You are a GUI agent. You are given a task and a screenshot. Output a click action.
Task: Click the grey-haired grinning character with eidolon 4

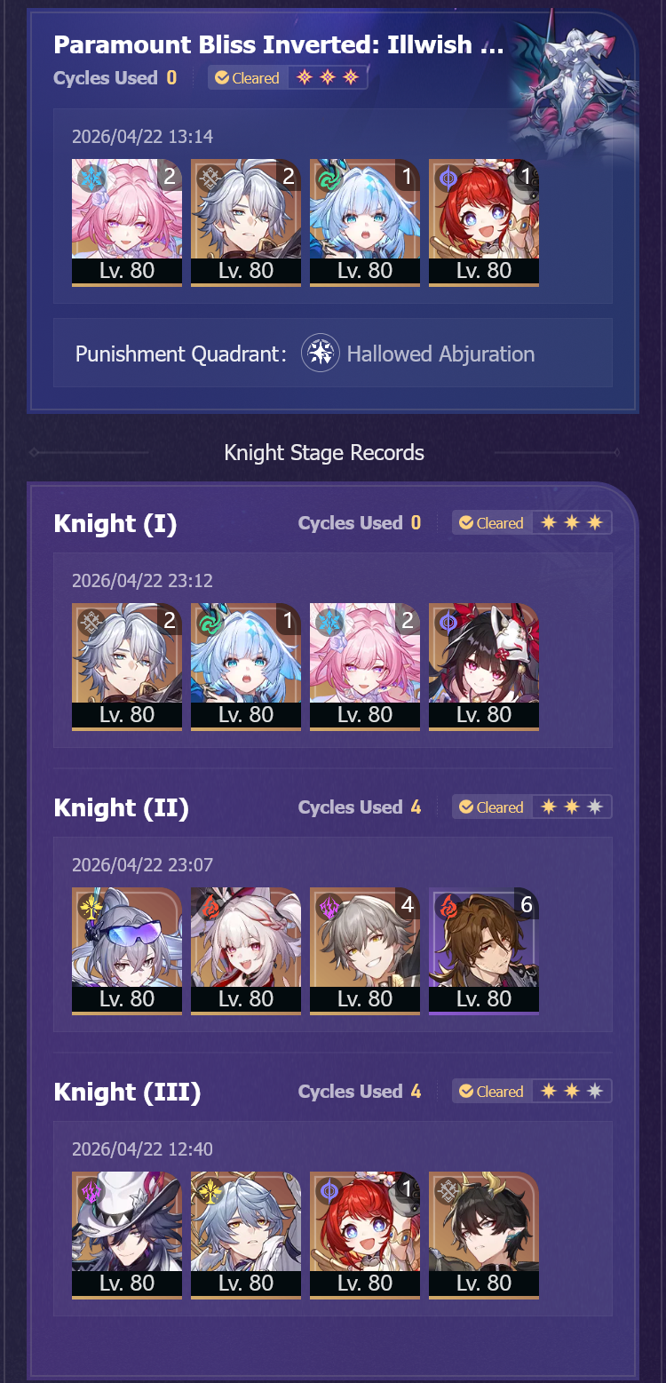(x=365, y=951)
